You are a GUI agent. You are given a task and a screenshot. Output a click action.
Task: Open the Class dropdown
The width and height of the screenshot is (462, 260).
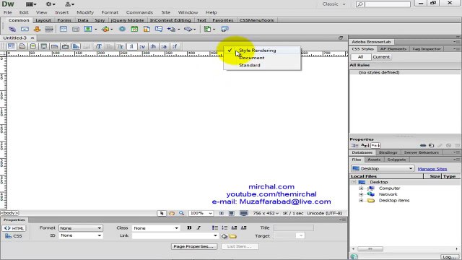(156, 228)
